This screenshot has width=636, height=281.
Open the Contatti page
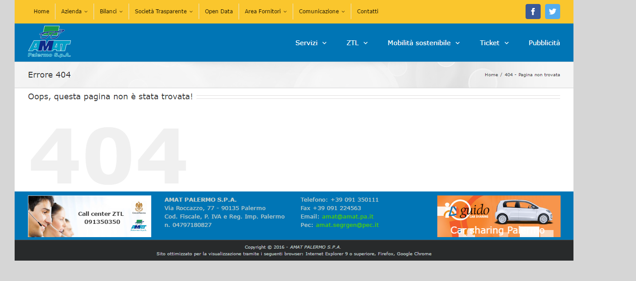pyautogui.click(x=368, y=12)
